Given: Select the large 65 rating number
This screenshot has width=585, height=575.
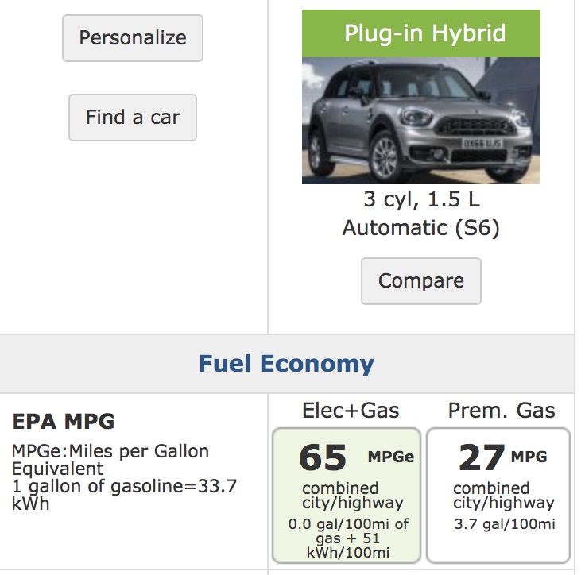Looking at the screenshot, I should (x=323, y=457).
